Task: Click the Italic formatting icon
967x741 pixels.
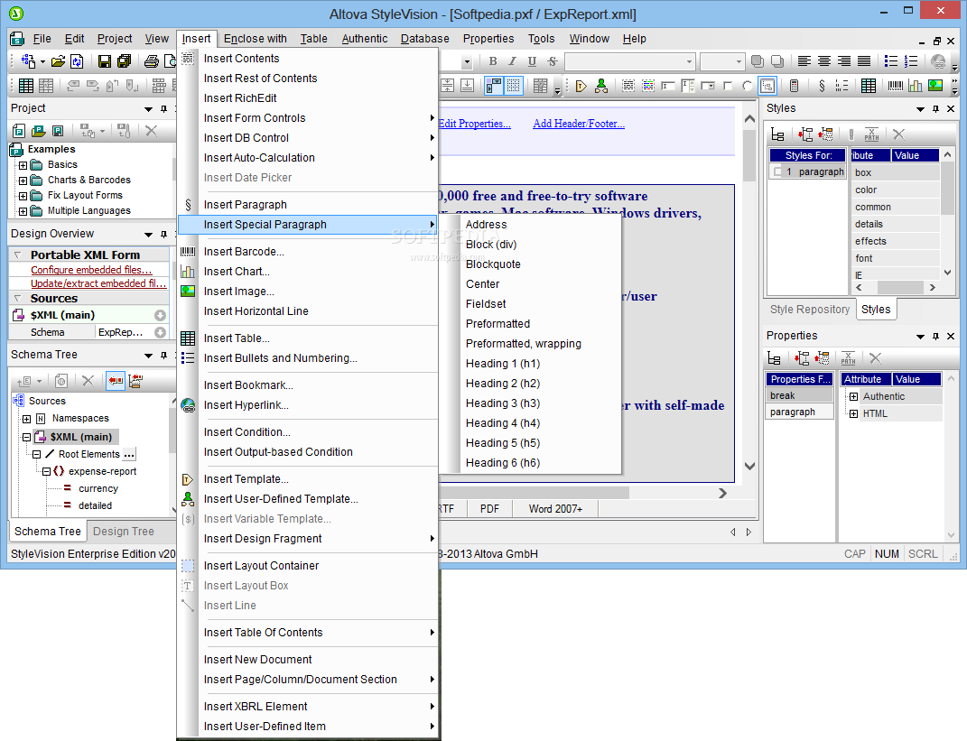Action: [513, 61]
